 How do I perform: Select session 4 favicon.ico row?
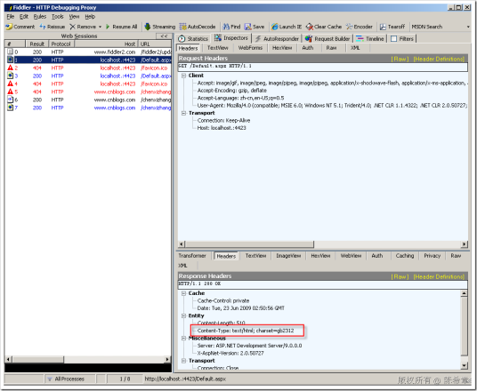88,84
